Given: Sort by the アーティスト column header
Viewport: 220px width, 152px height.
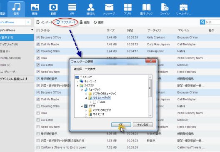Looking at the screenshot, I should pos(154,30).
